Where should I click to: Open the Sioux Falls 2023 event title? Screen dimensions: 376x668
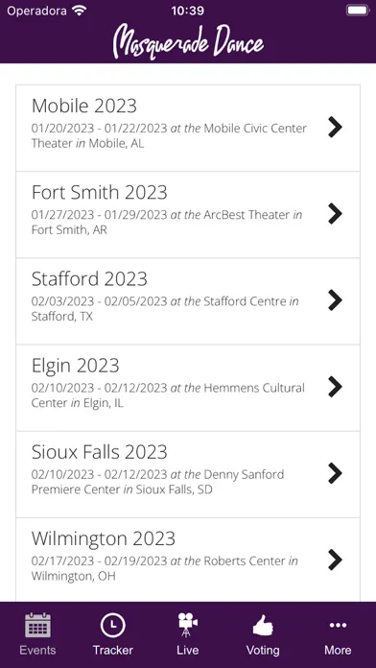click(99, 452)
